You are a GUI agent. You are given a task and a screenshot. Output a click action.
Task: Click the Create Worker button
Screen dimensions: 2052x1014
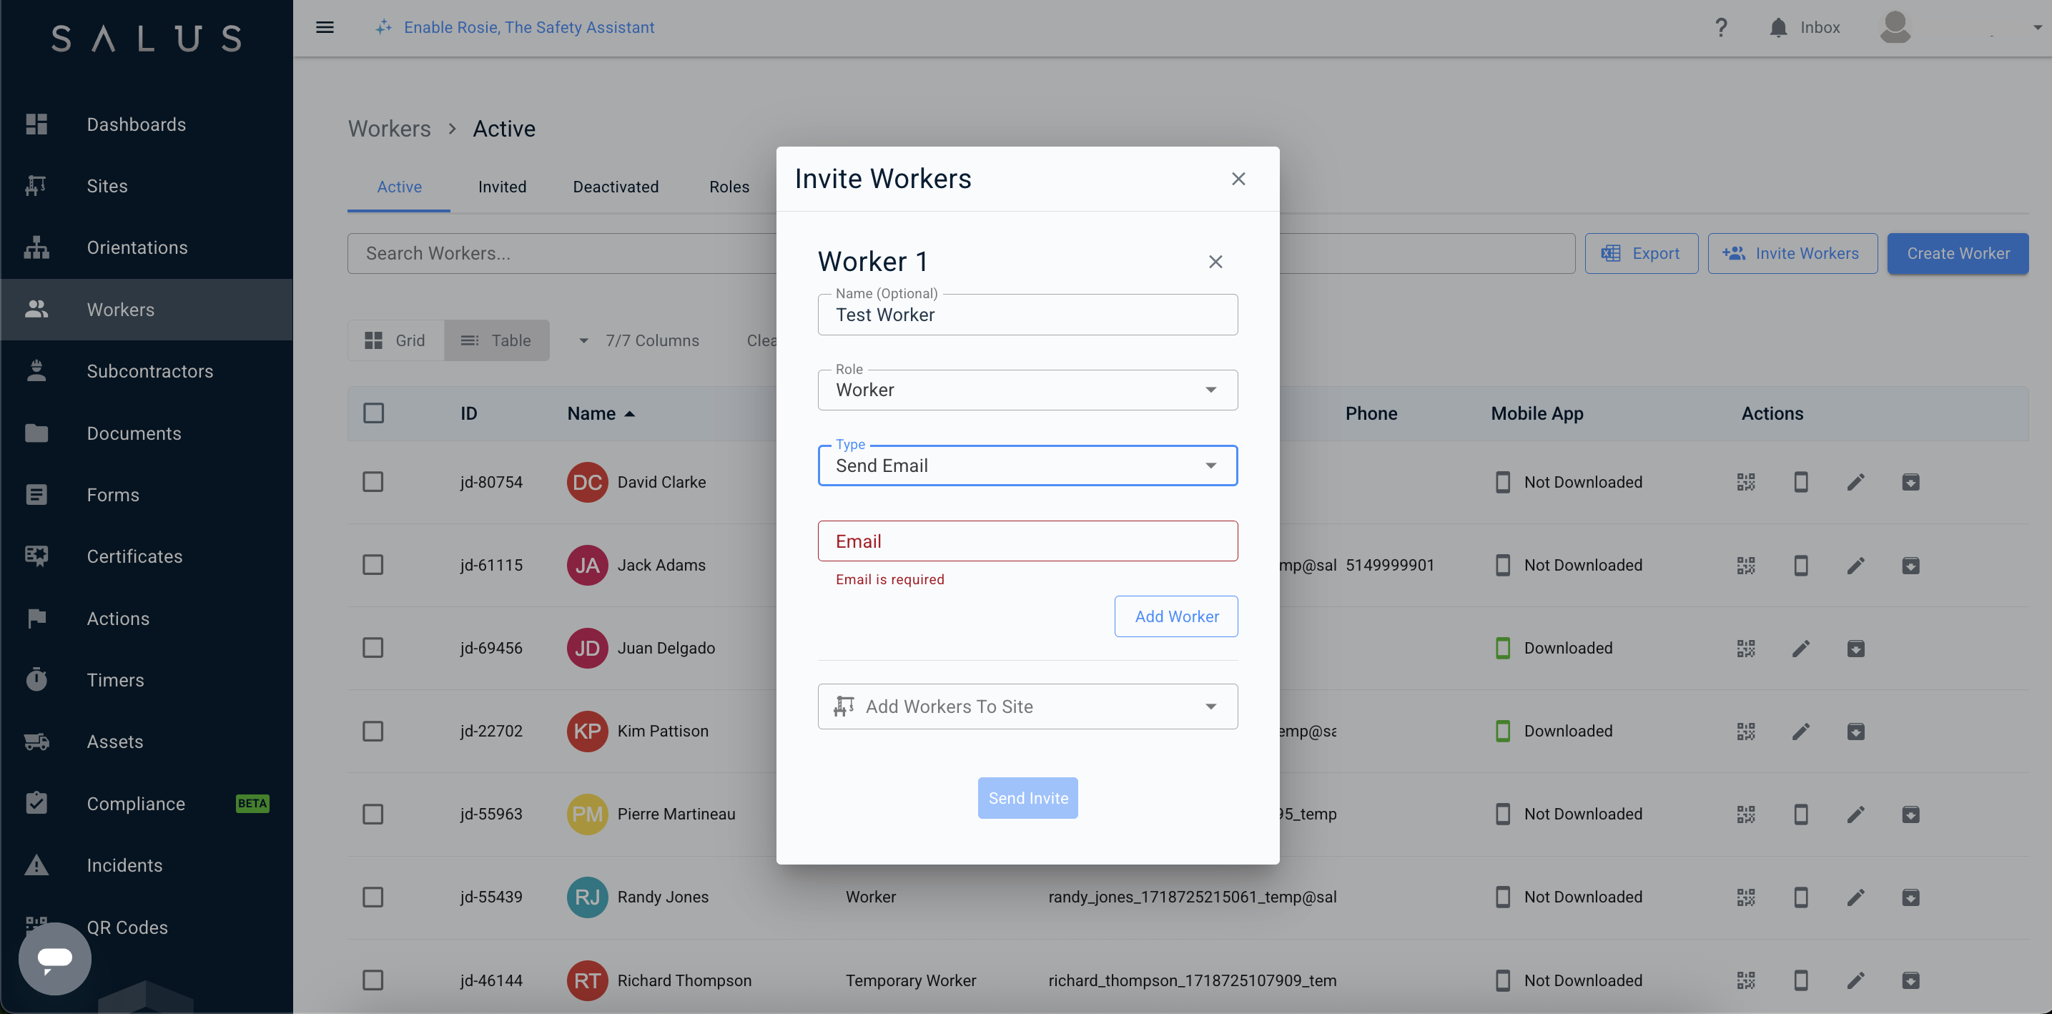[x=1957, y=253]
